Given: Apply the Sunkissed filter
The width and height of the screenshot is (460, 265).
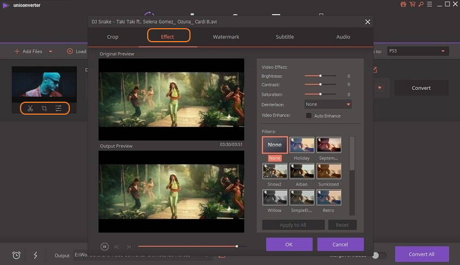Looking at the screenshot, I should [329, 171].
